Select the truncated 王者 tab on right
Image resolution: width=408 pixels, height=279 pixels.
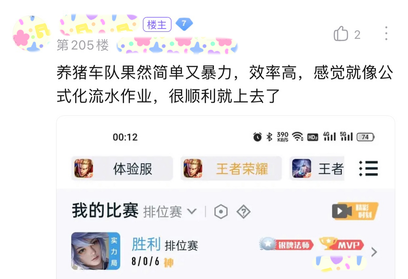pos(317,169)
